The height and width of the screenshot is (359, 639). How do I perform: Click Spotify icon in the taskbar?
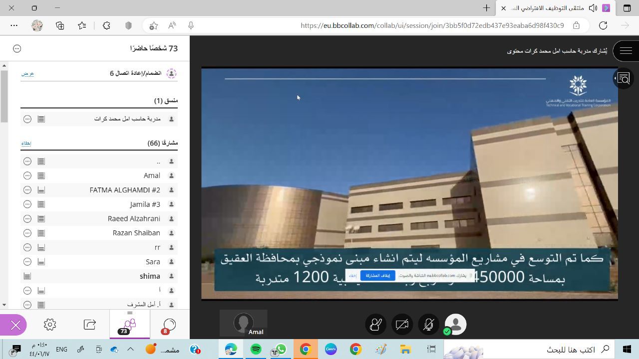pos(256,349)
